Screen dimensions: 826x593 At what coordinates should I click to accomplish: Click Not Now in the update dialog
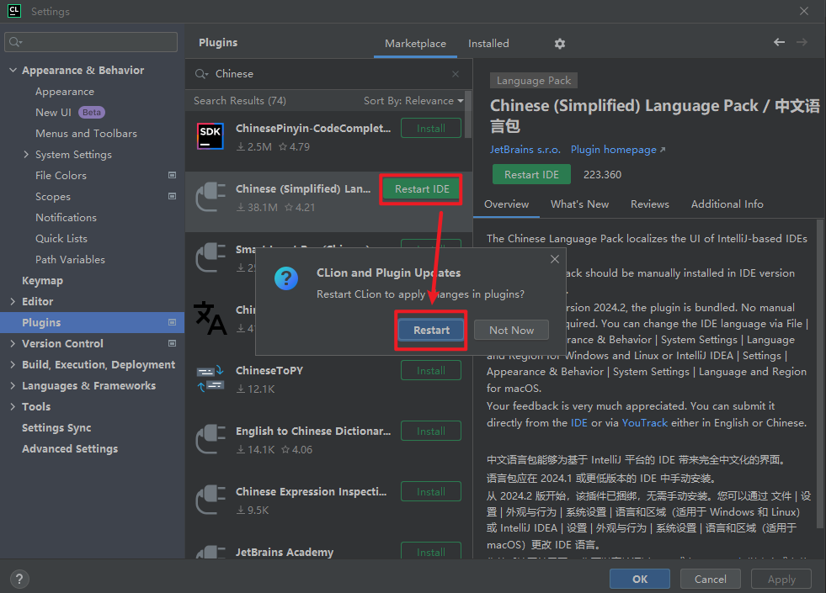click(x=511, y=330)
